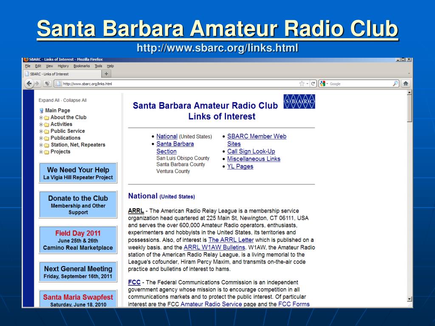435x326 pixels.
Task: Expand the About the Club tree node
Action: point(41,118)
